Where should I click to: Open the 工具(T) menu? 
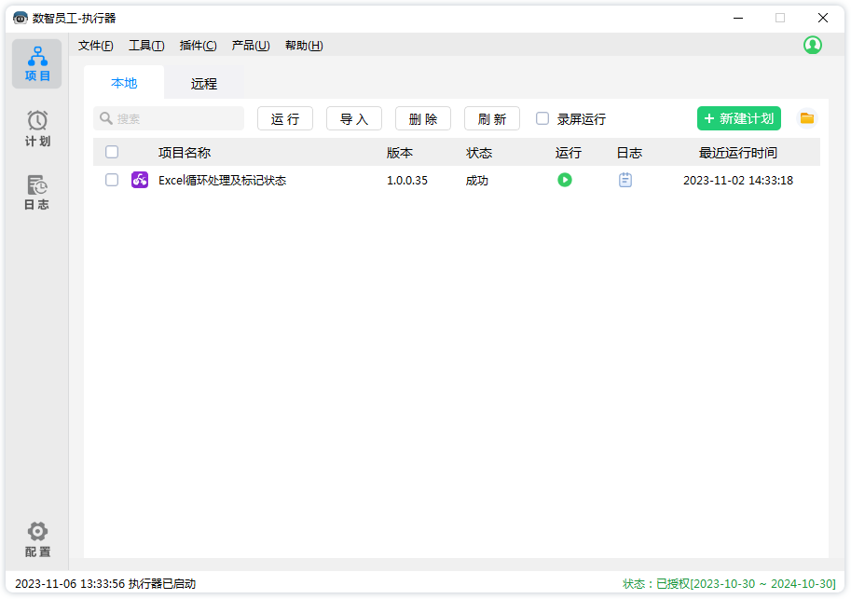[146, 46]
